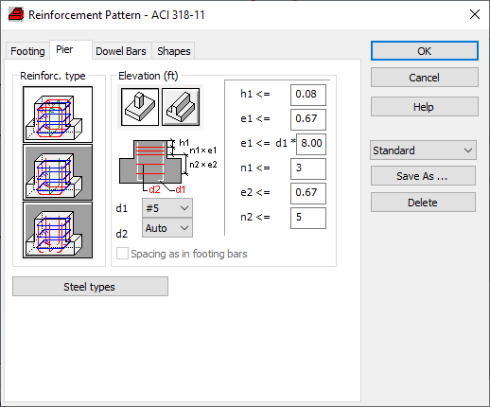
Task: Enable Spacing as in footing bars checkbox
Action: click(122, 254)
